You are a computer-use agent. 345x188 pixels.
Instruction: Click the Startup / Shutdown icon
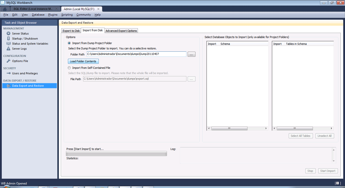(x=9, y=39)
